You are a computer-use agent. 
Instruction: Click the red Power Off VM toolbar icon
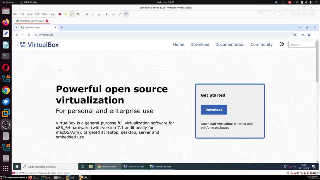coord(59,14)
